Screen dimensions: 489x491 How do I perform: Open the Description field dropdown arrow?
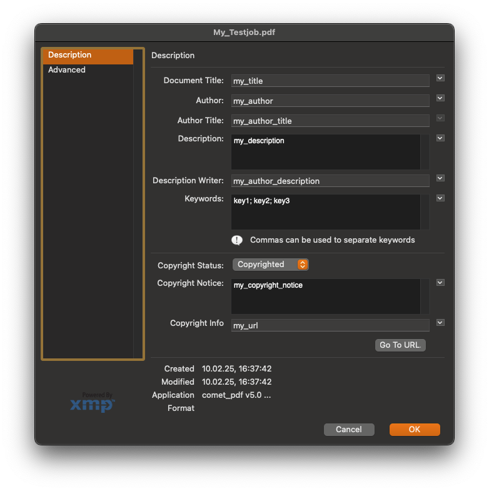click(x=440, y=138)
